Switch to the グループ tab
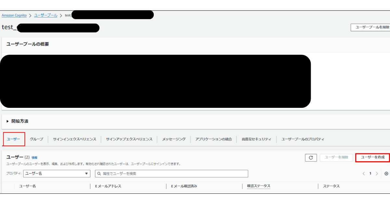This screenshot has width=390, height=204. coord(36,139)
